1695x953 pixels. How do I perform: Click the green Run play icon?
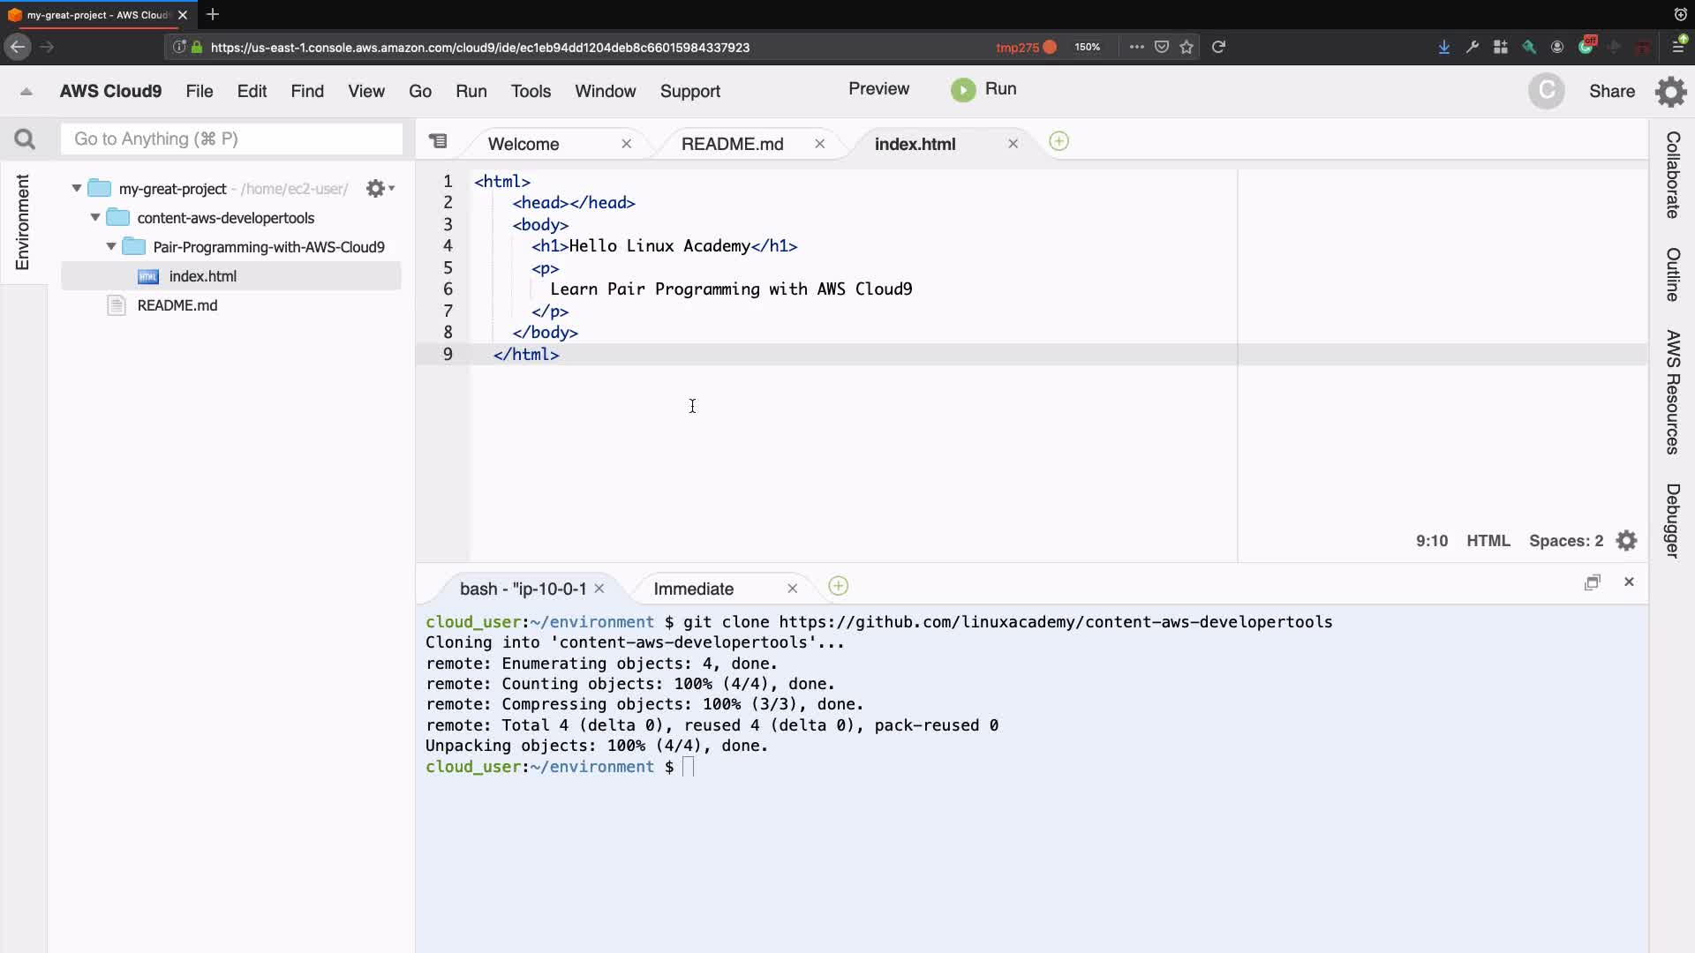(x=963, y=90)
